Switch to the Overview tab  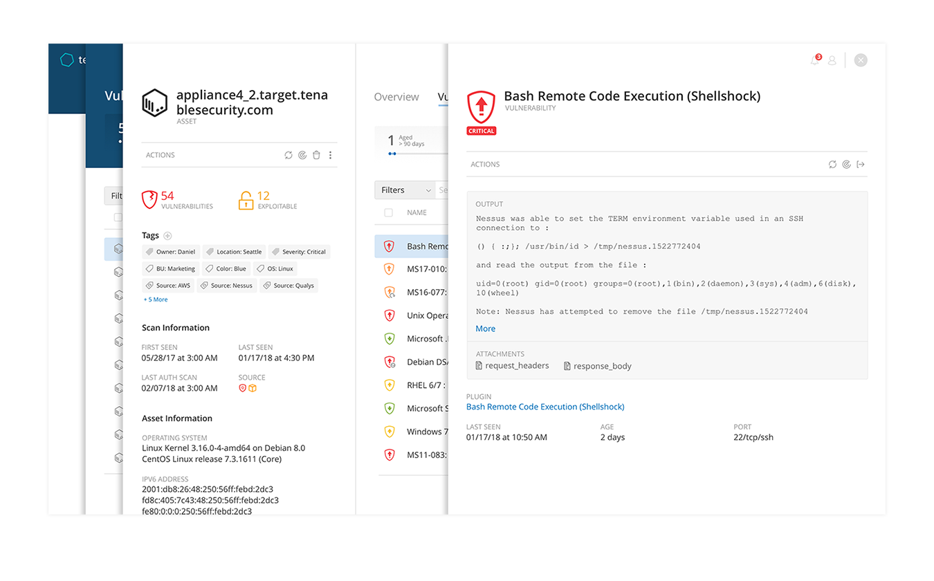(396, 97)
